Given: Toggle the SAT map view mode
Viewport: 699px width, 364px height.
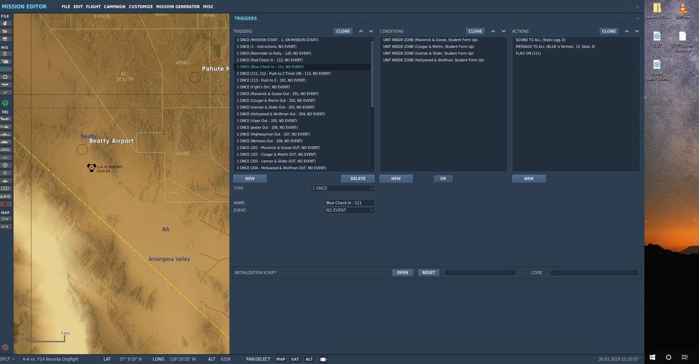Looking at the screenshot, I should [x=295, y=359].
